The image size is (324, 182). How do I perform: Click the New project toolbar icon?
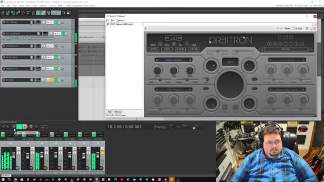pos(3,13)
